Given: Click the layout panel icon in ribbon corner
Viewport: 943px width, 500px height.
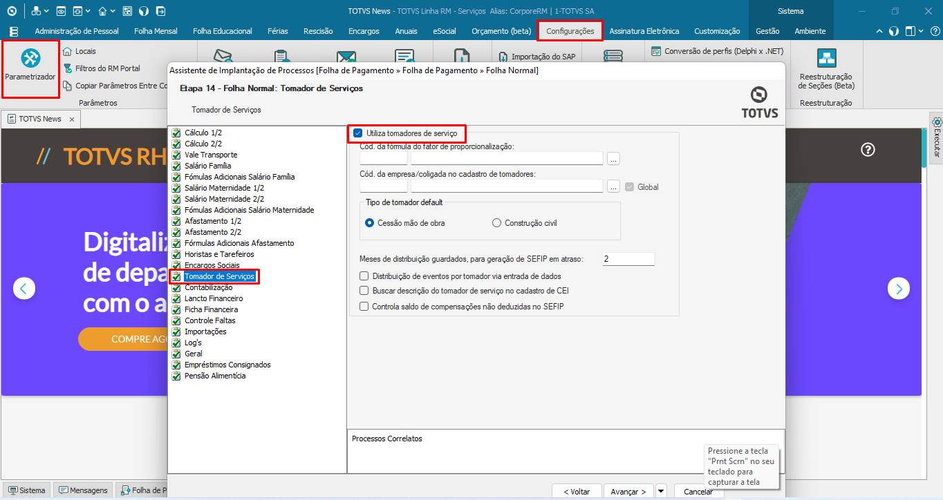Looking at the screenshot, I should pyautogui.click(x=910, y=31).
